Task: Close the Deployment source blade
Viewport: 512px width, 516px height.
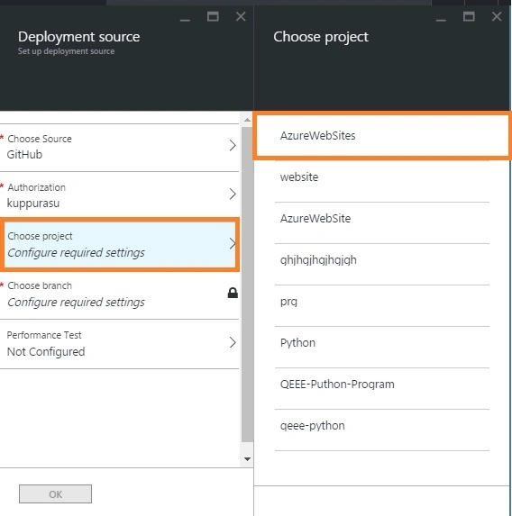Action: tap(241, 16)
